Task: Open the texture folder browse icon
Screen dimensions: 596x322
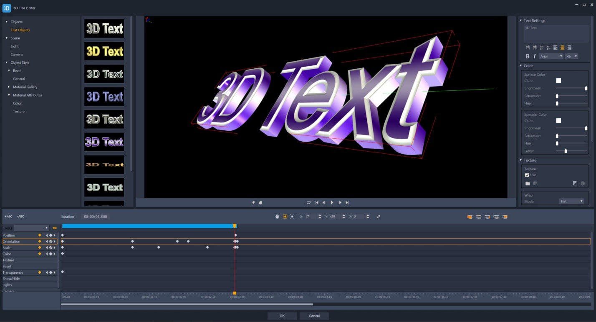Action: [x=528, y=183]
